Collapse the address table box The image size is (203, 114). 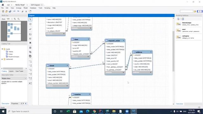pos(151,52)
